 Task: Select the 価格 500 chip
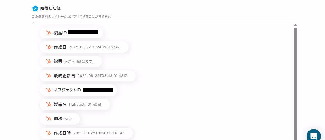(60, 119)
